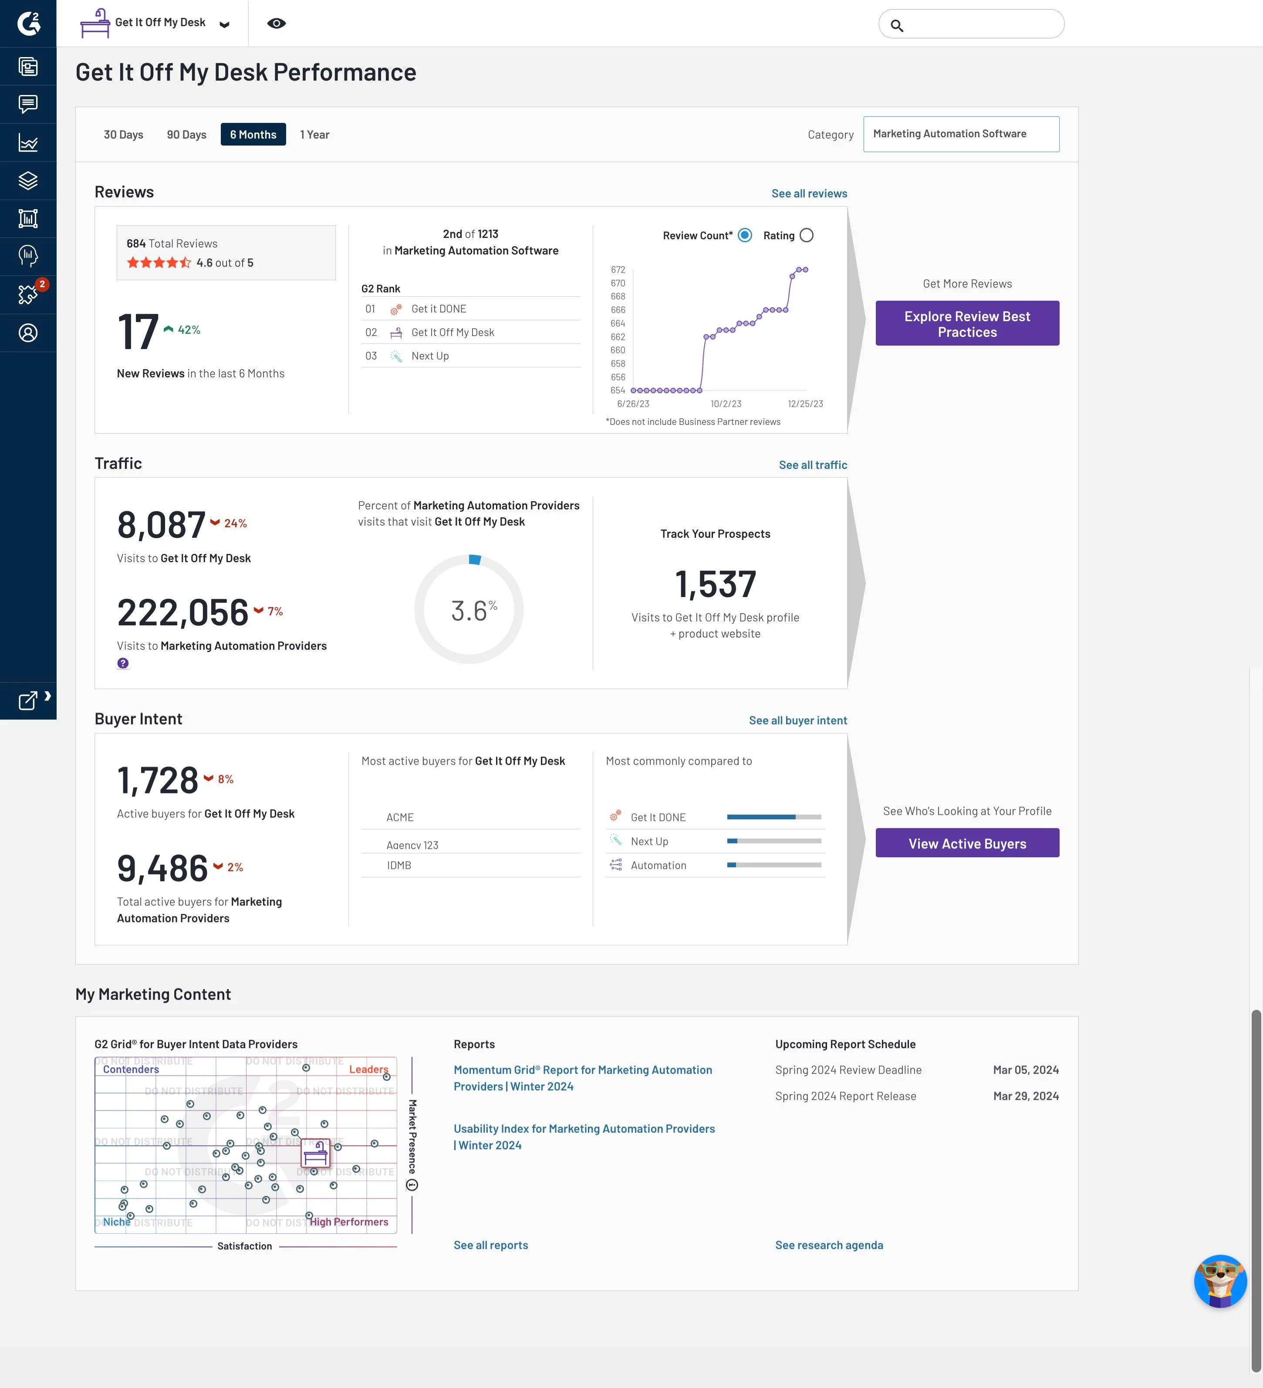Click the 3.6% donut progress chart
This screenshot has width=1263, height=1388.
(x=469, y=609)
